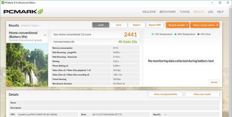
Task: Click the Load button
Action: [x=101, y=25]
